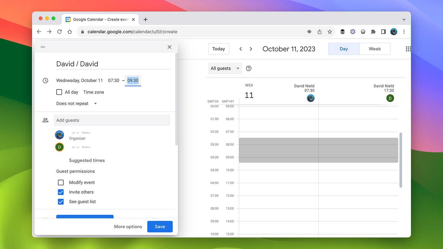Screen dimensions: 443x249
Task: Click the clock icon beside the event date
Action: pos(45,81)
